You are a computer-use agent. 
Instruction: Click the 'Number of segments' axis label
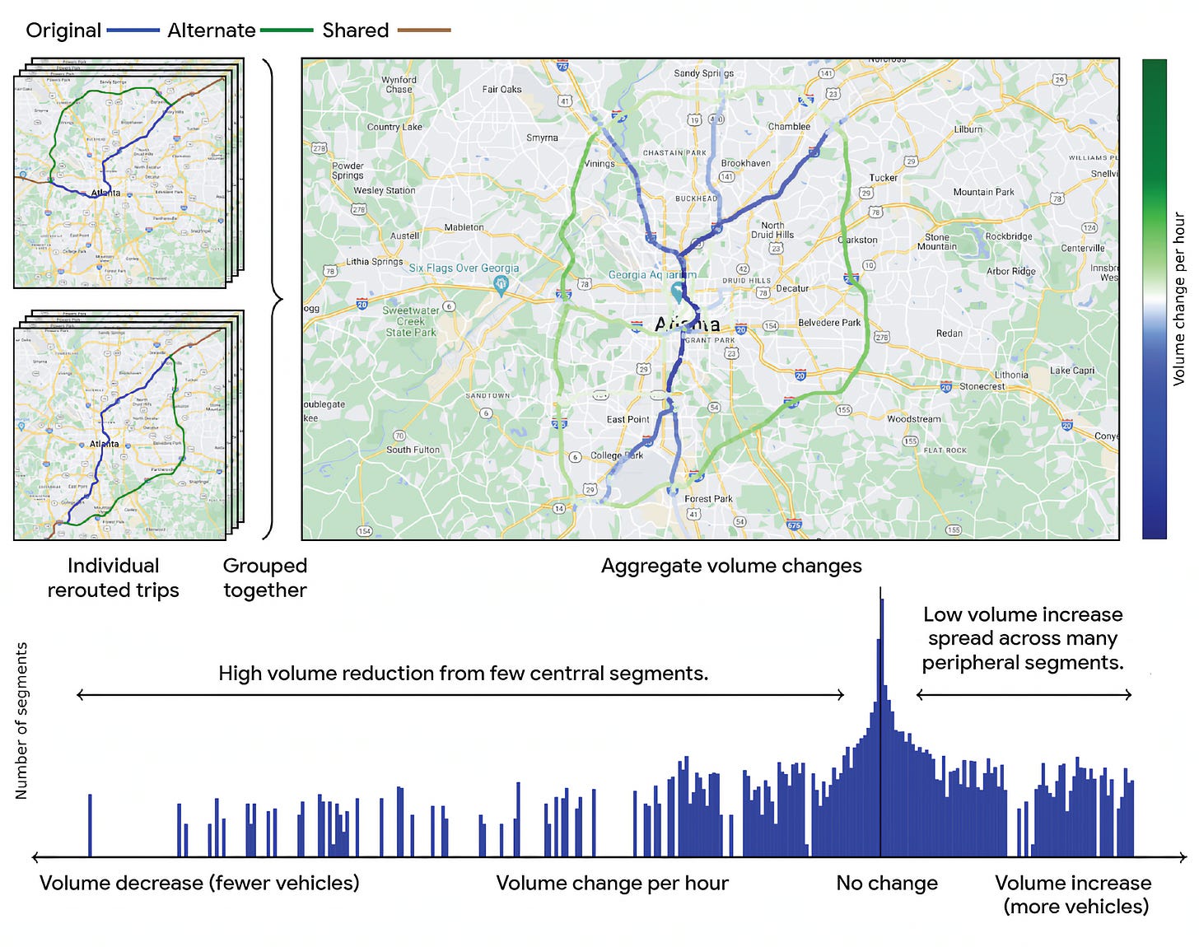21,721
